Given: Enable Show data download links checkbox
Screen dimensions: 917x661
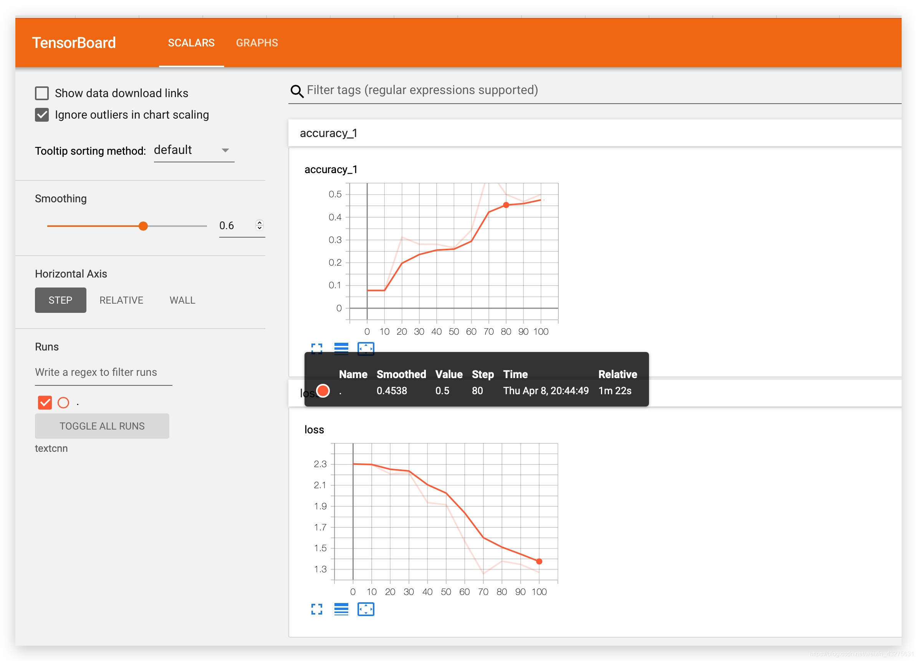Looking at the screenshot, I should tap(42, 93).
